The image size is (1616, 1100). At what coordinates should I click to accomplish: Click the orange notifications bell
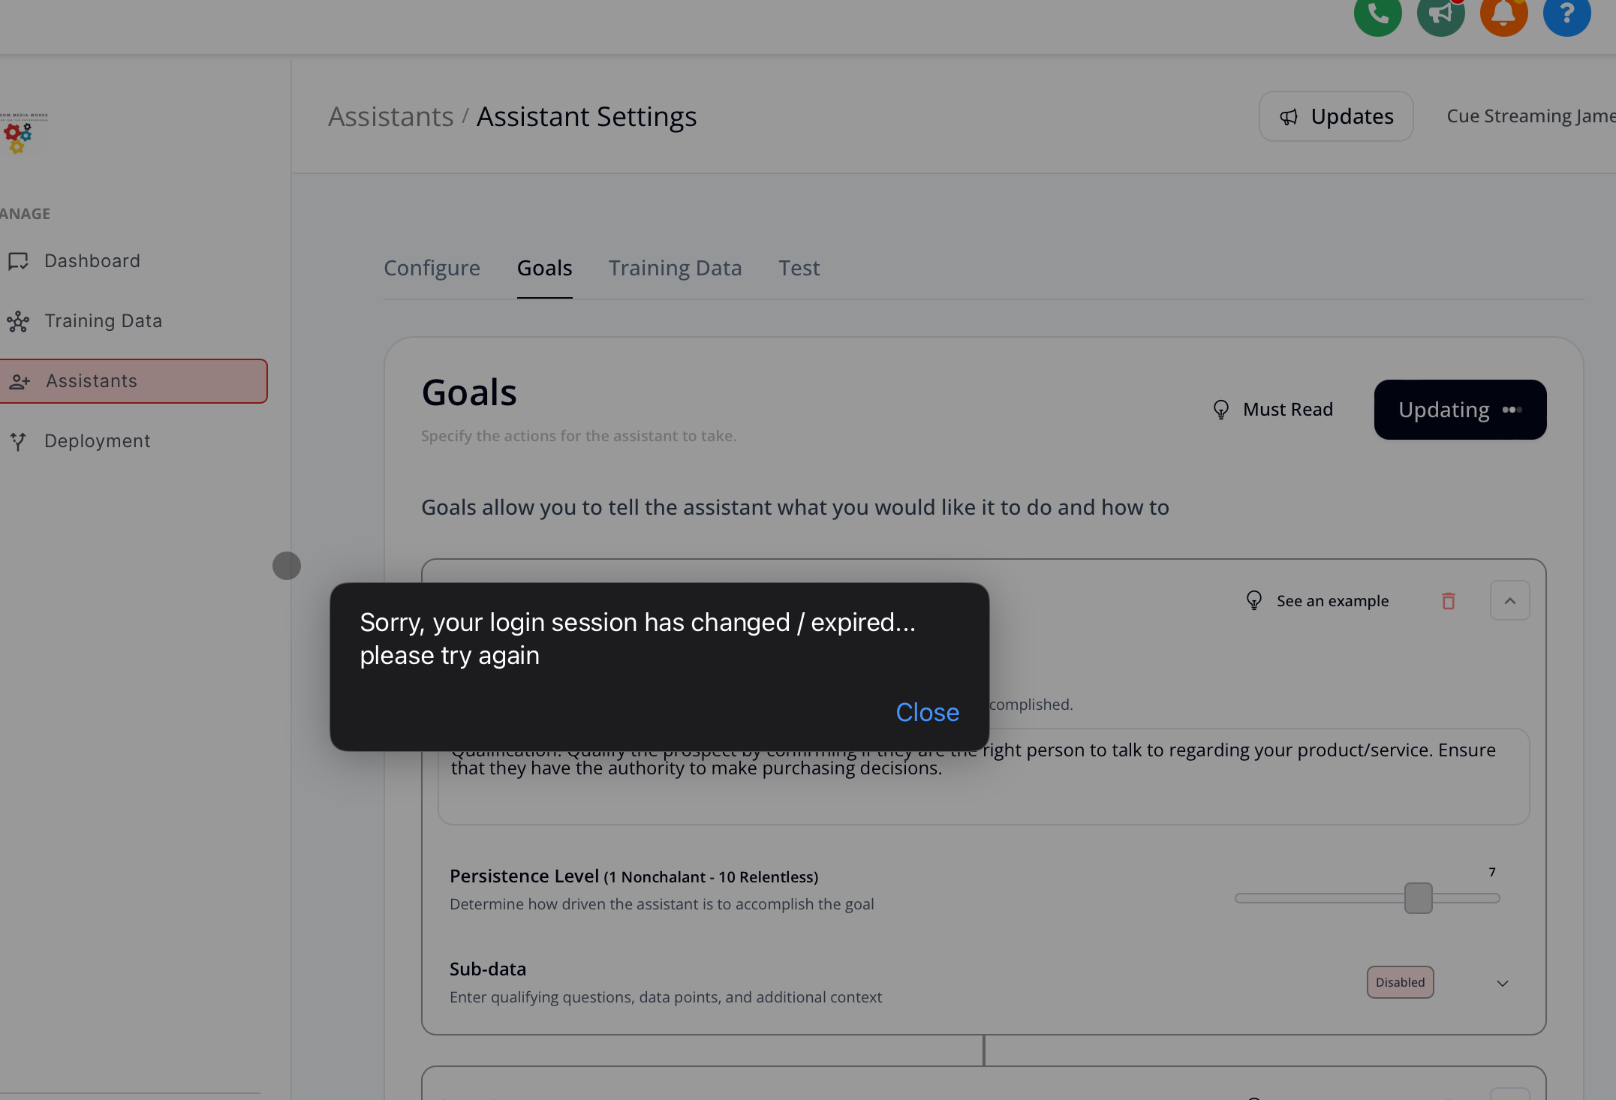point(1503,14)
